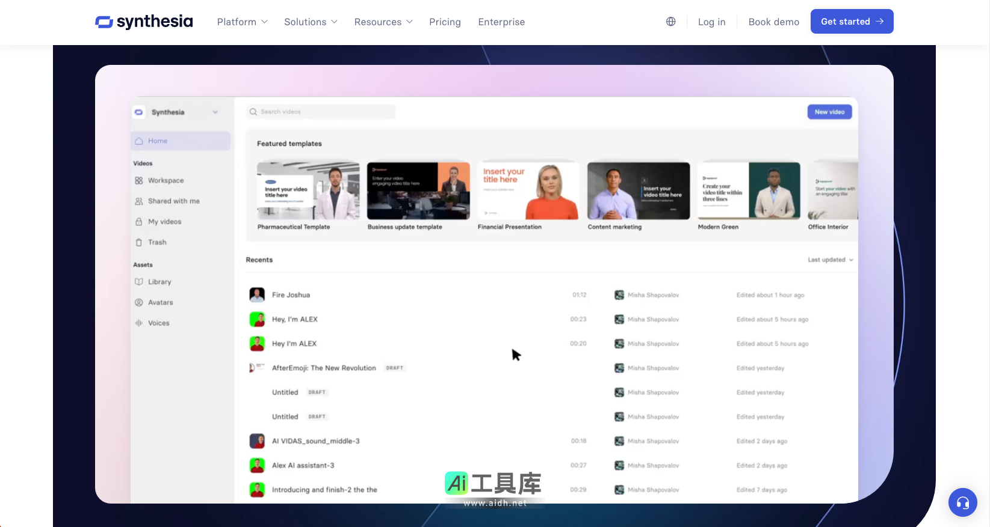Open the Last updated sort dropdown
The width and height of the screenshot is (990, 527).
point(830,260)
